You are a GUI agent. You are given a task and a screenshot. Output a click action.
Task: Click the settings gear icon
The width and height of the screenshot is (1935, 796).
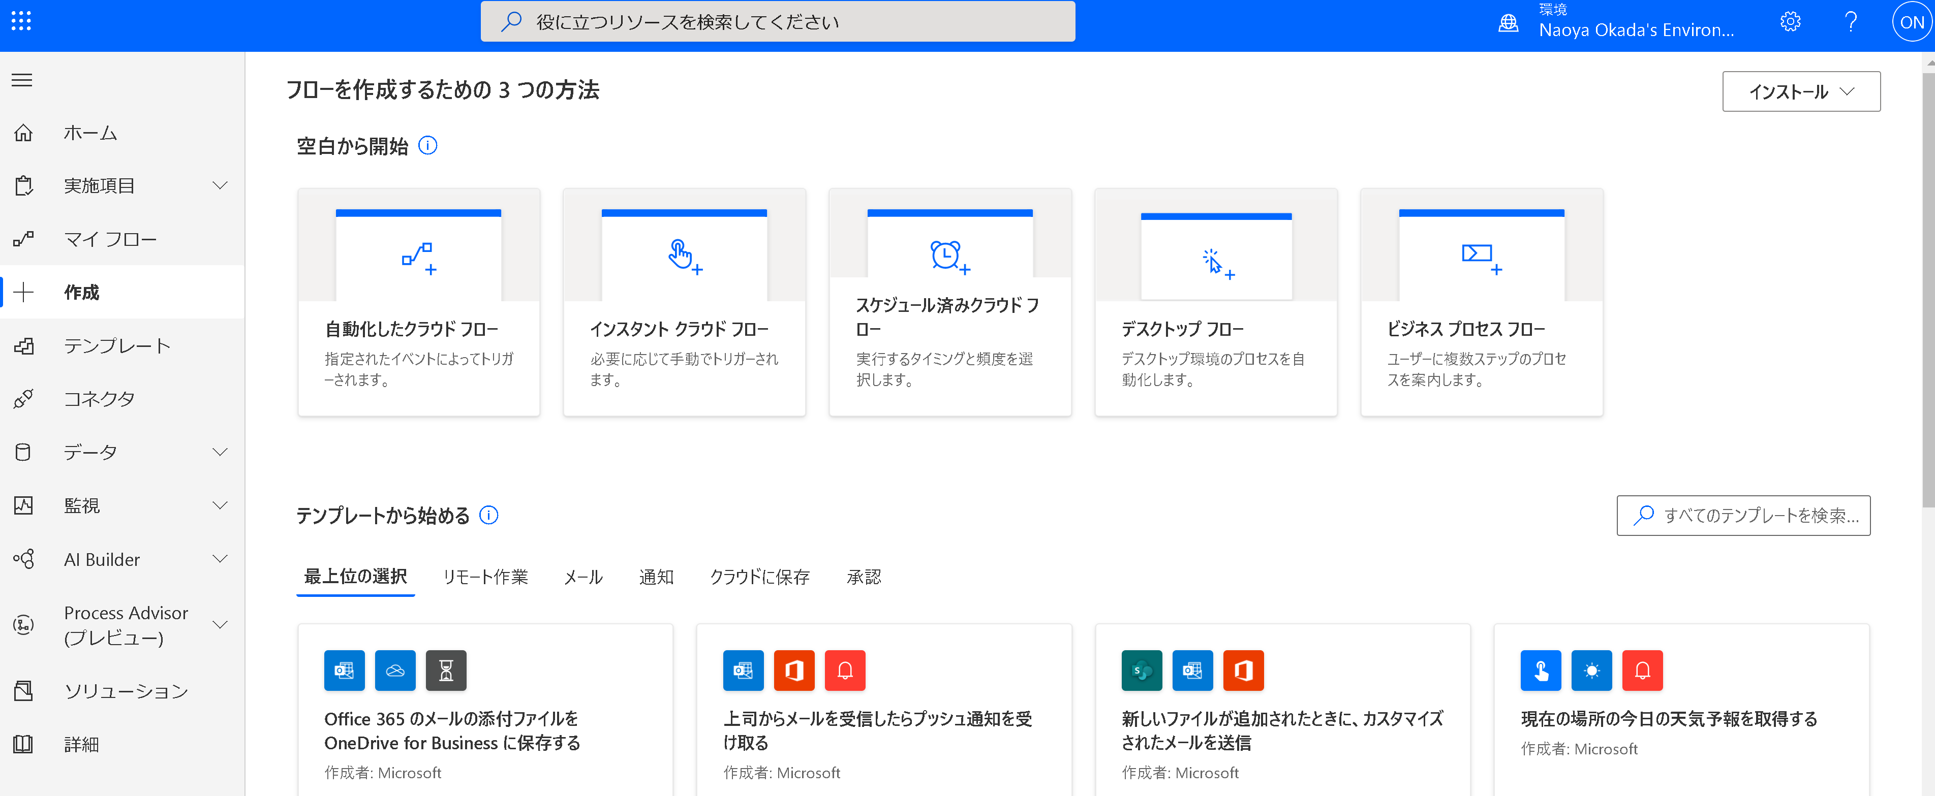tap(1790, 22)
